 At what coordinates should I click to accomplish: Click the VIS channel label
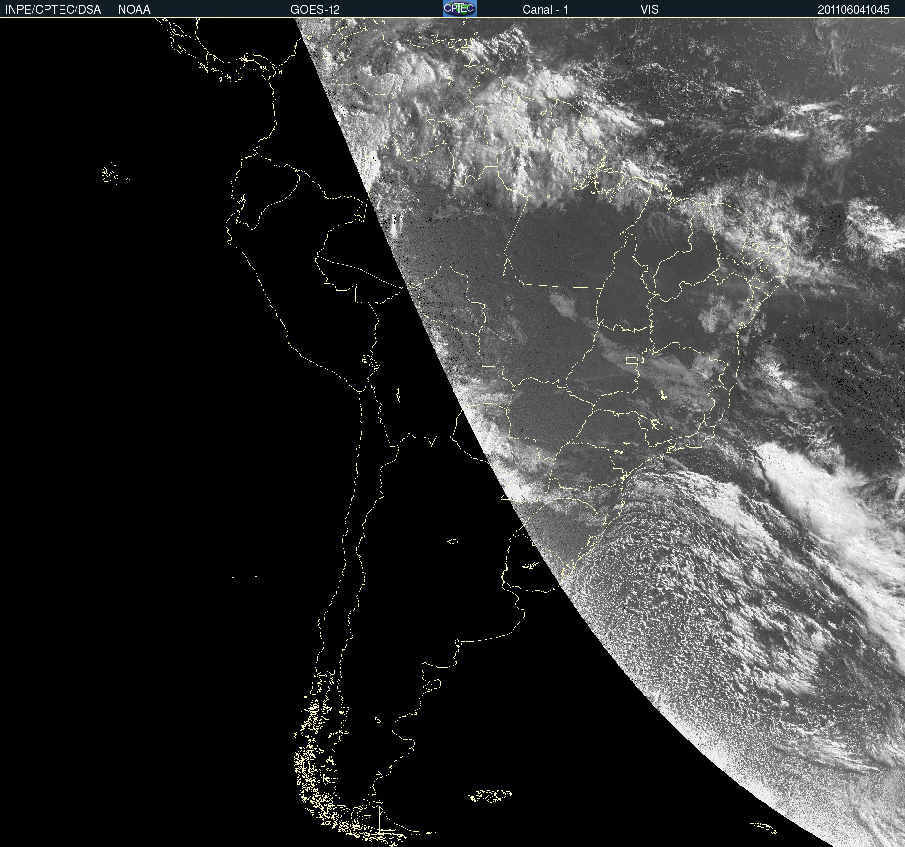649,10
